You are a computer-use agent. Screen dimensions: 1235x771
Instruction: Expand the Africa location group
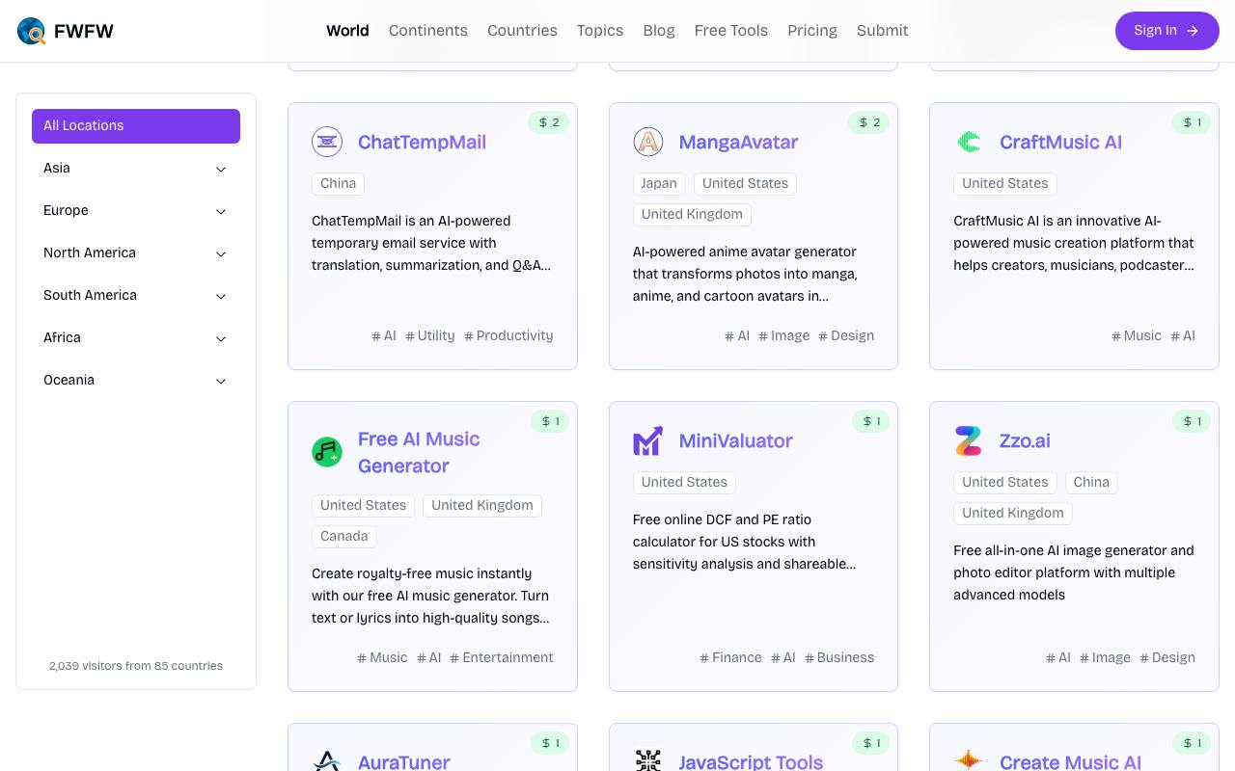(136, 338)
